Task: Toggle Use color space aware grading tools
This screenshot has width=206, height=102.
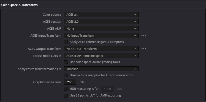Action: (66, 62)
